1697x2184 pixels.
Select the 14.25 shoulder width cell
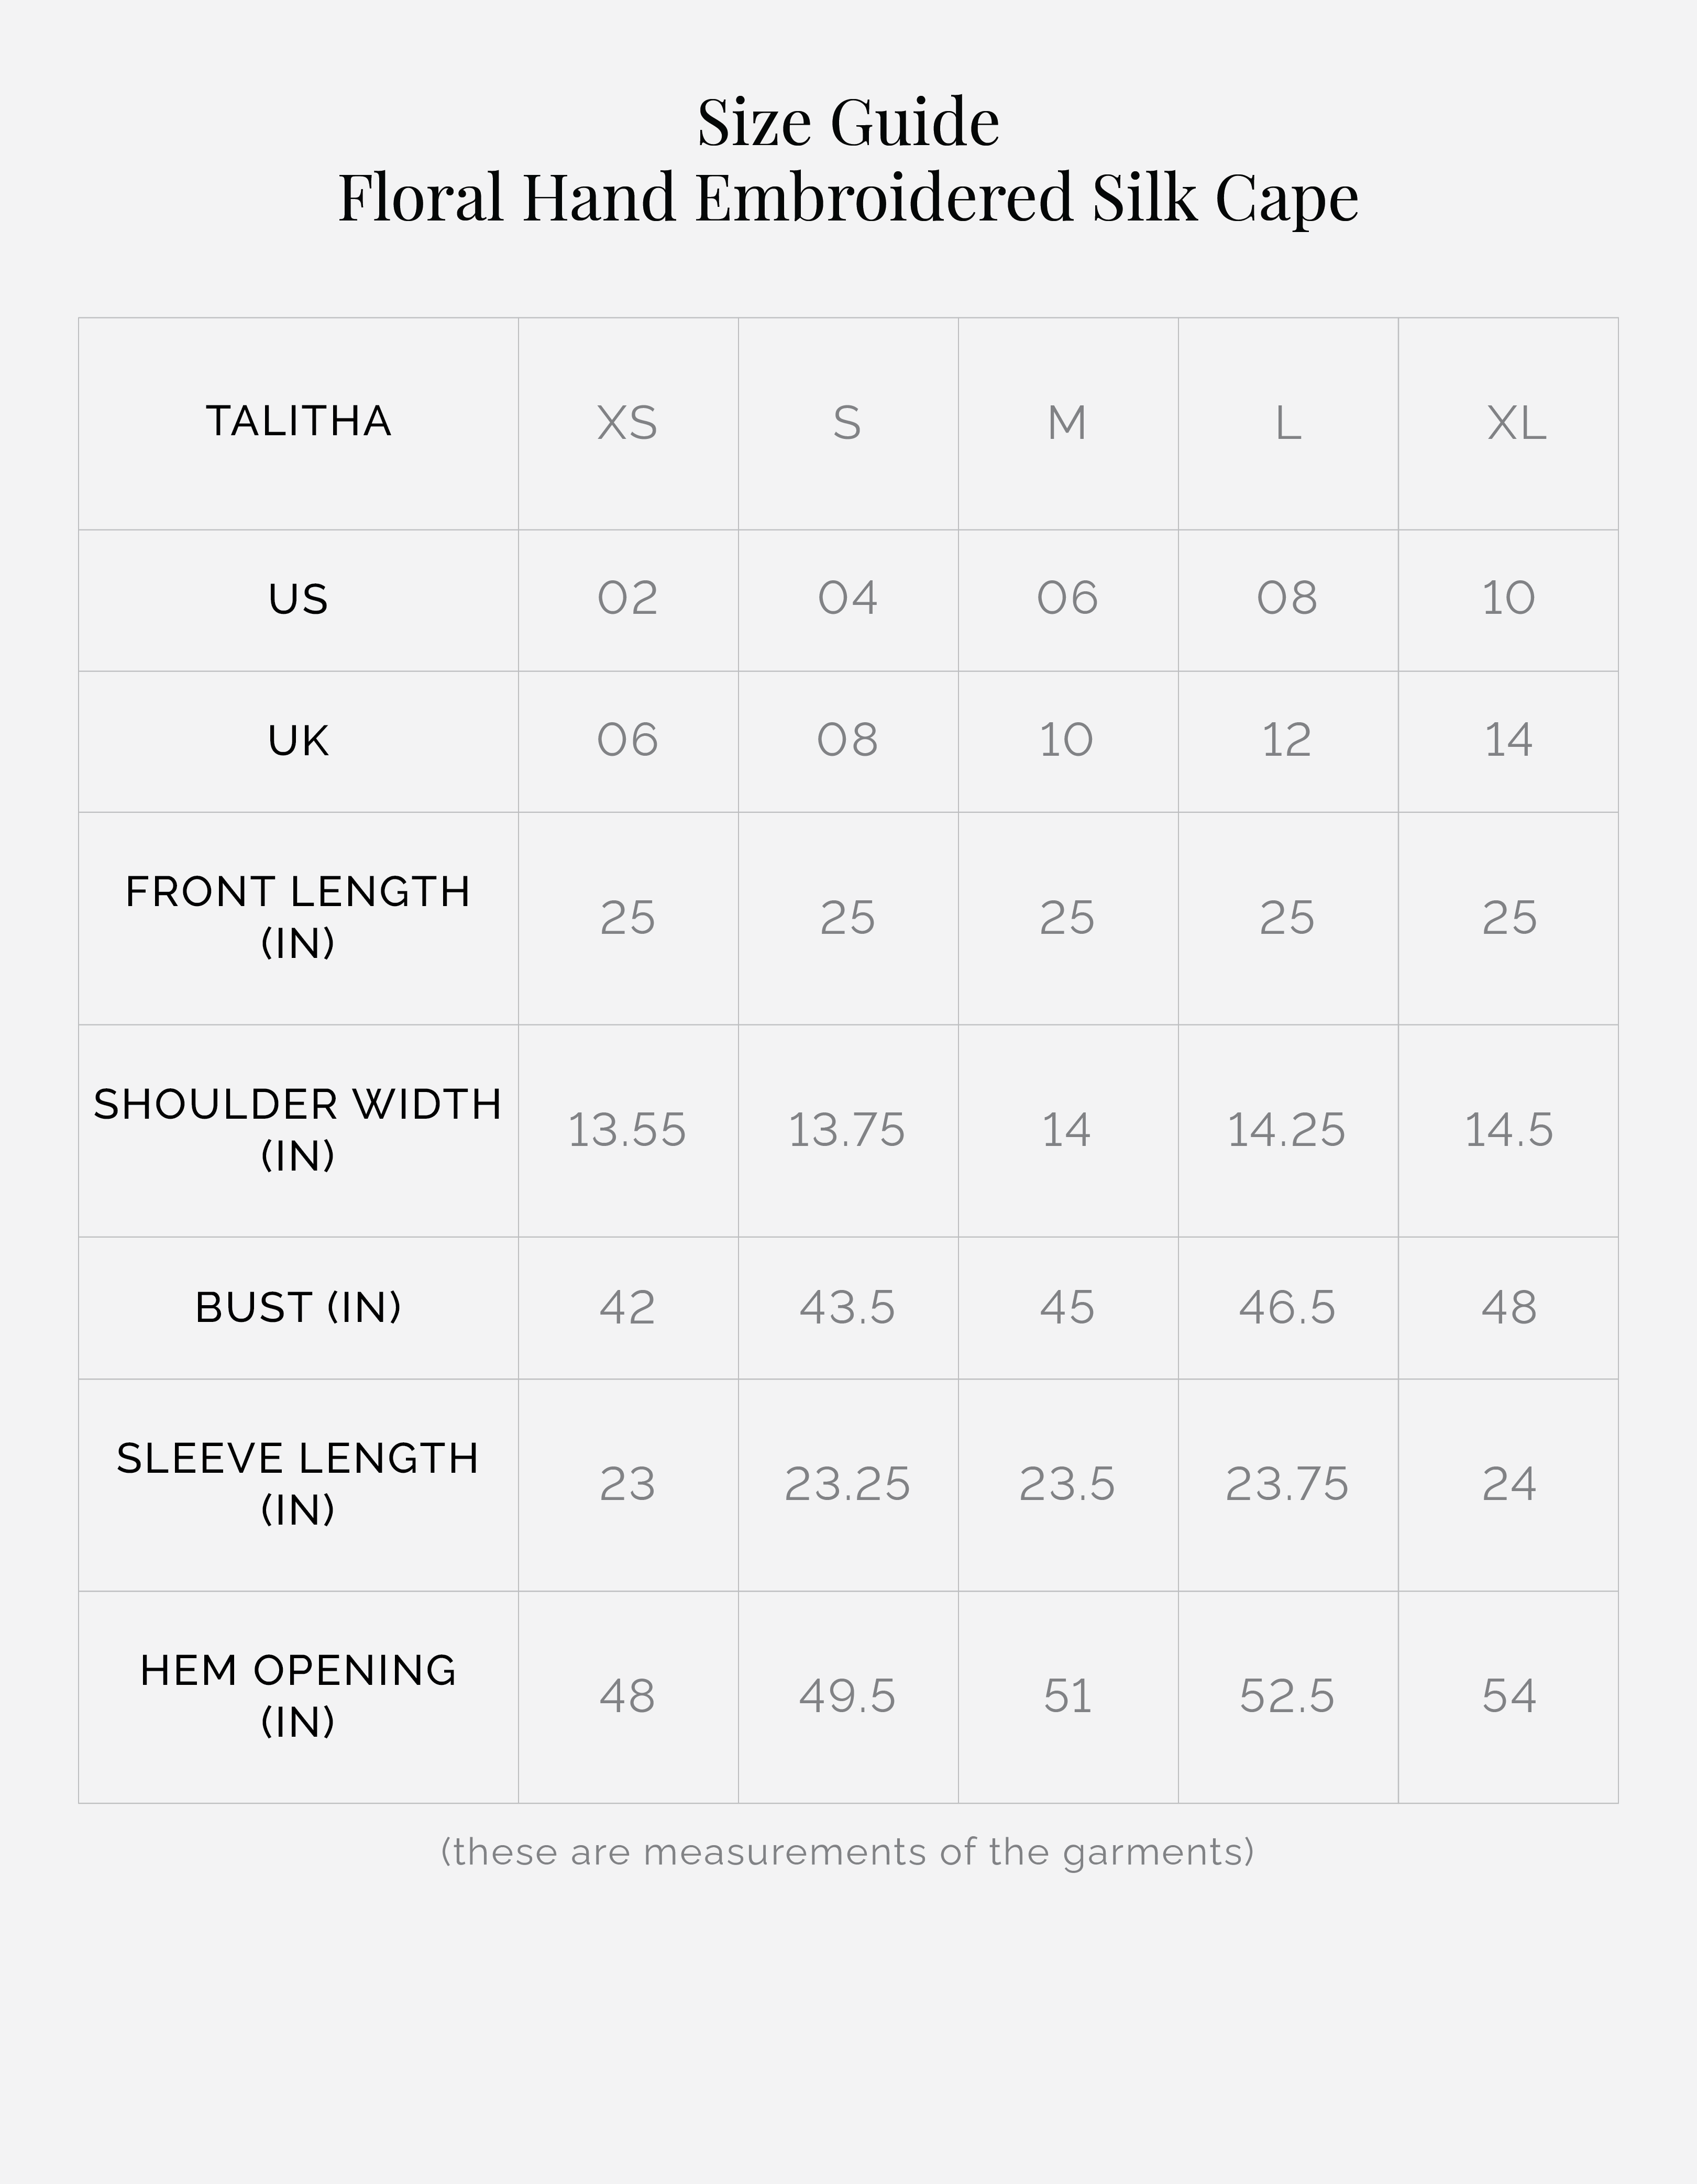pos(1286,1130)
